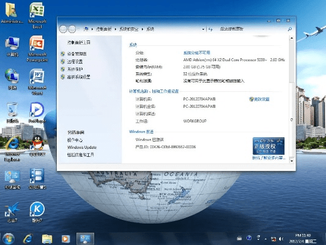Expand arrow after 控制面板 breadcrumb
The width and height of the screenshot is (326, 245).
pos(116,29)
